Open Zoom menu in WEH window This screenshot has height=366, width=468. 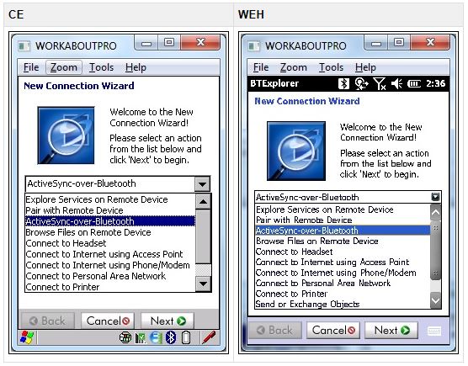294,67
